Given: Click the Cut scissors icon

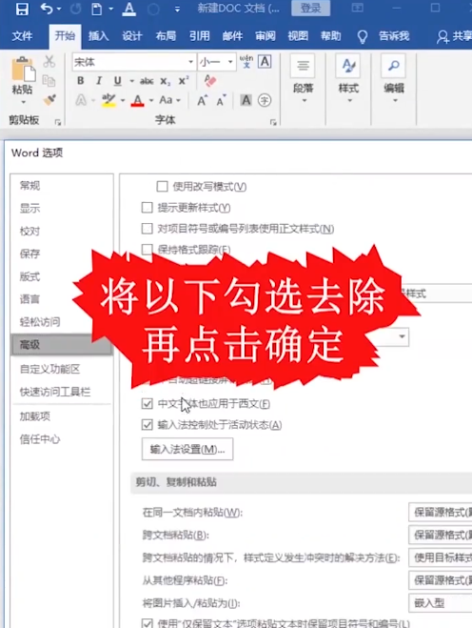Looking at the screenshot, I should coord(49,61).
